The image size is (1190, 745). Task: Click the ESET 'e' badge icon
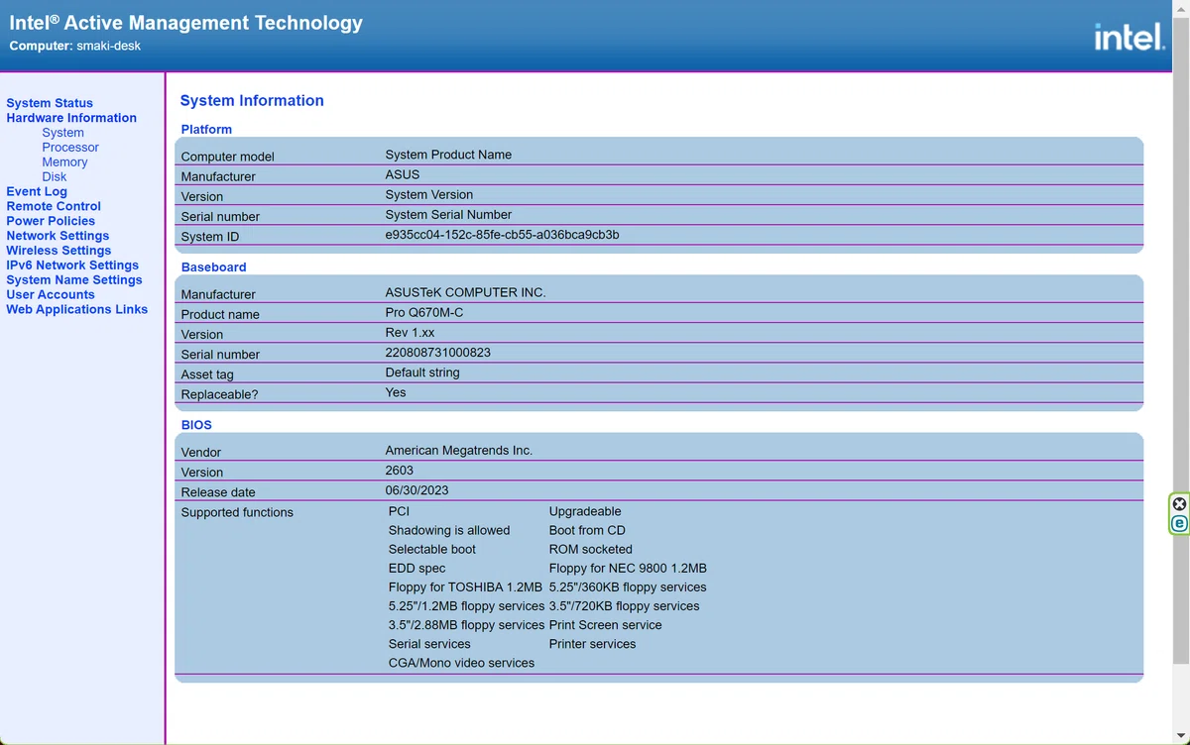tap(1179, 523)
